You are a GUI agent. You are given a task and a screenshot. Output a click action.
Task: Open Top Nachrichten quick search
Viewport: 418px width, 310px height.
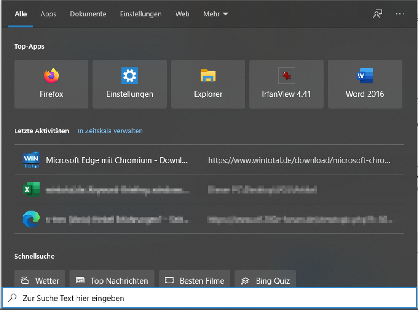click(112, 279)
